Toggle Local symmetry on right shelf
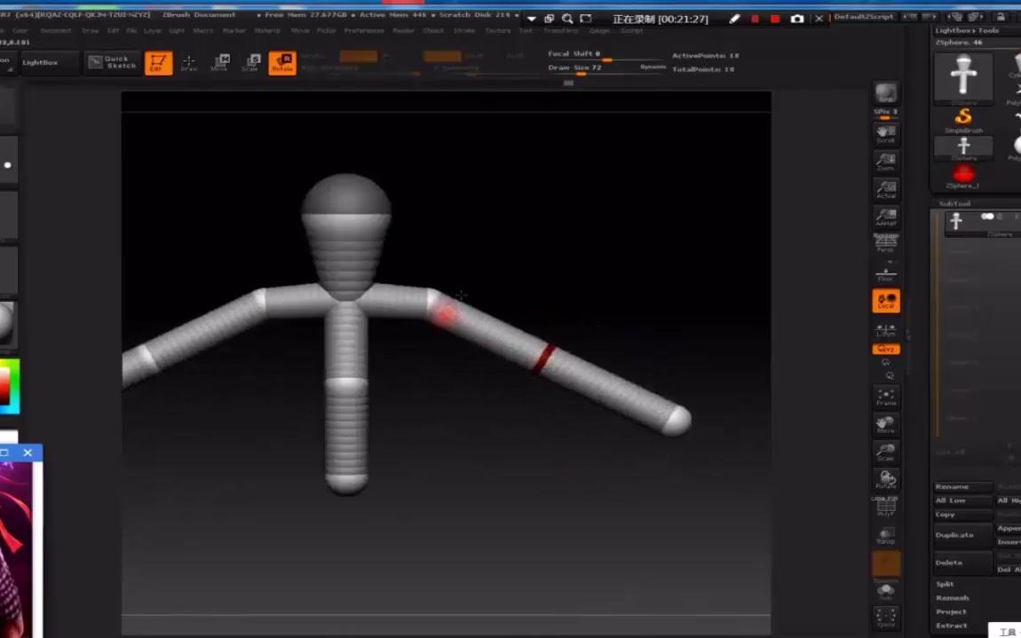The width and height of the screenshot is (1021, 638). tap(886, 300)
